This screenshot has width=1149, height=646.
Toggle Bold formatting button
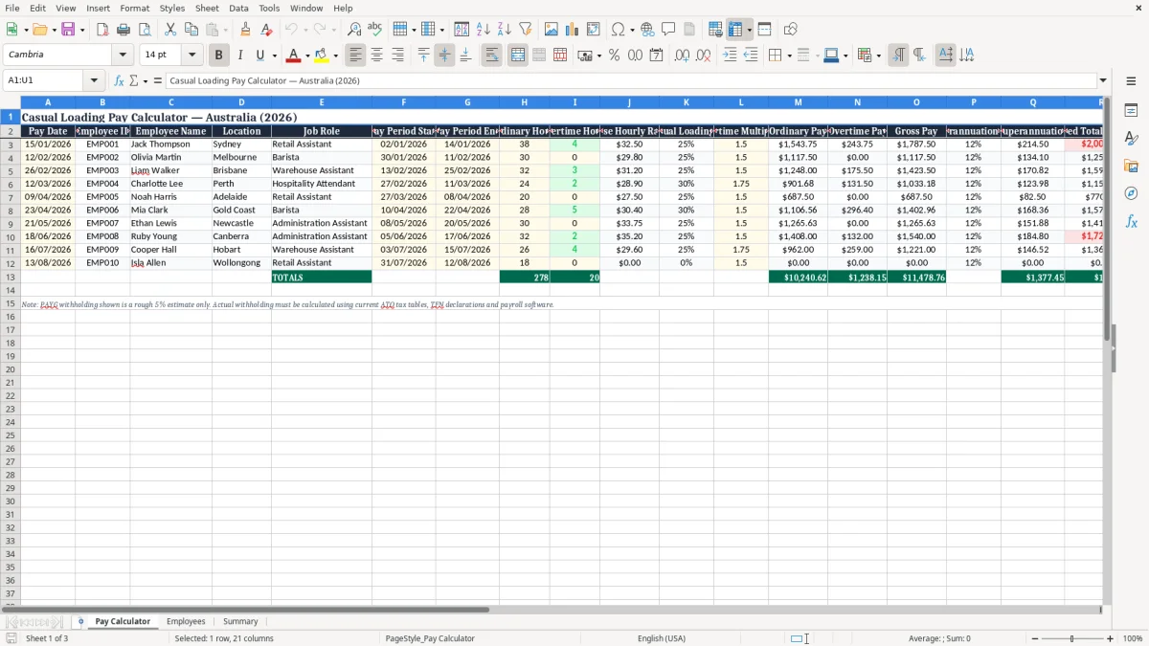219,56
